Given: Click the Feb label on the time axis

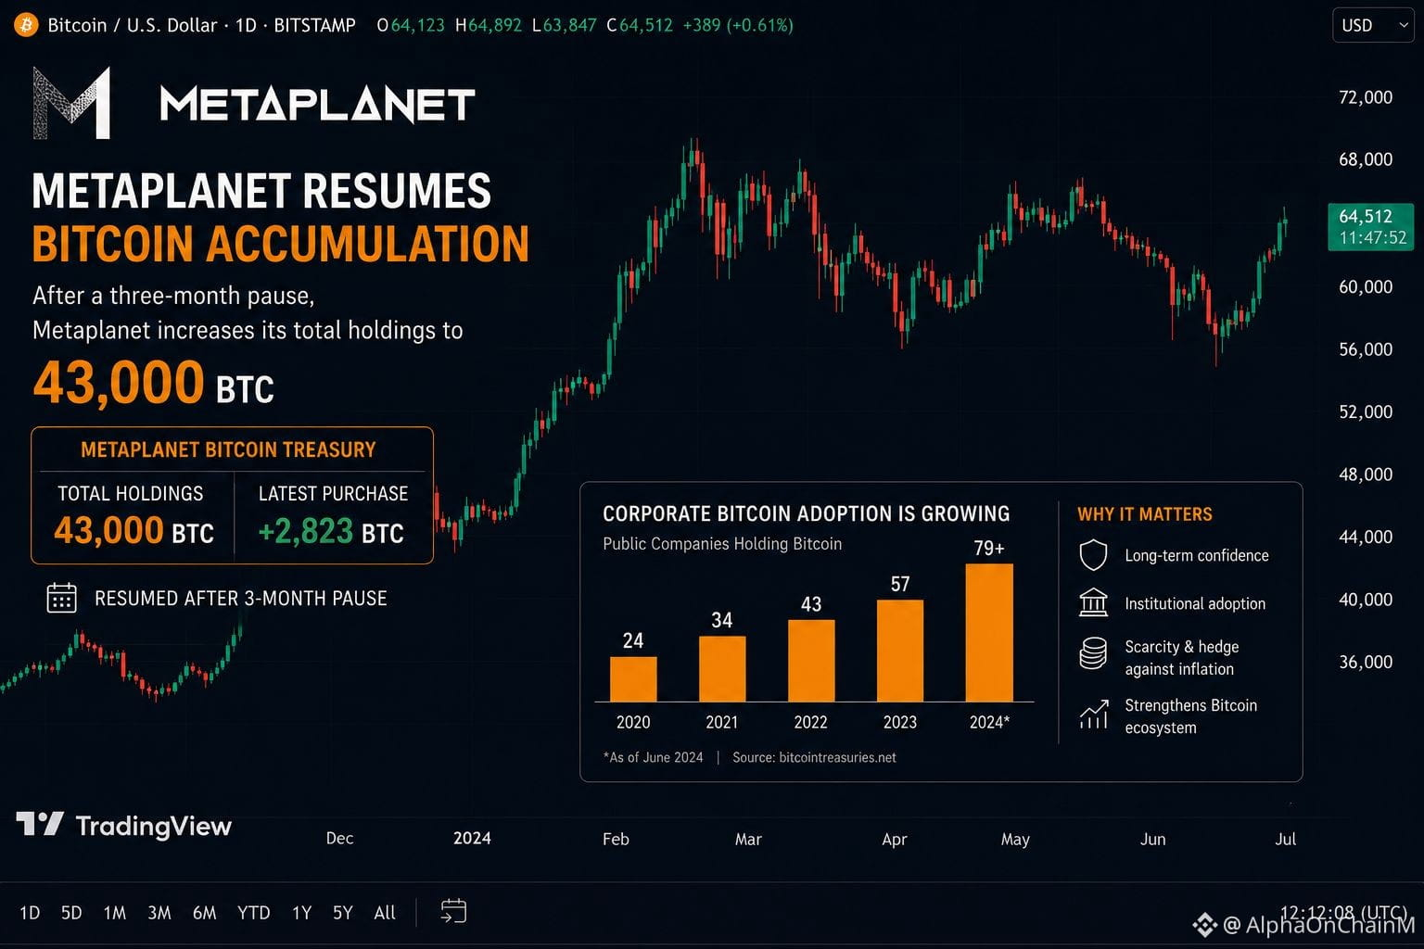Looking at the screenshot, I should 616,839.
